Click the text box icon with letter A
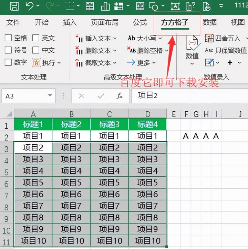The height and width of the screenshot is (249, 248). (x=175, y=6)
